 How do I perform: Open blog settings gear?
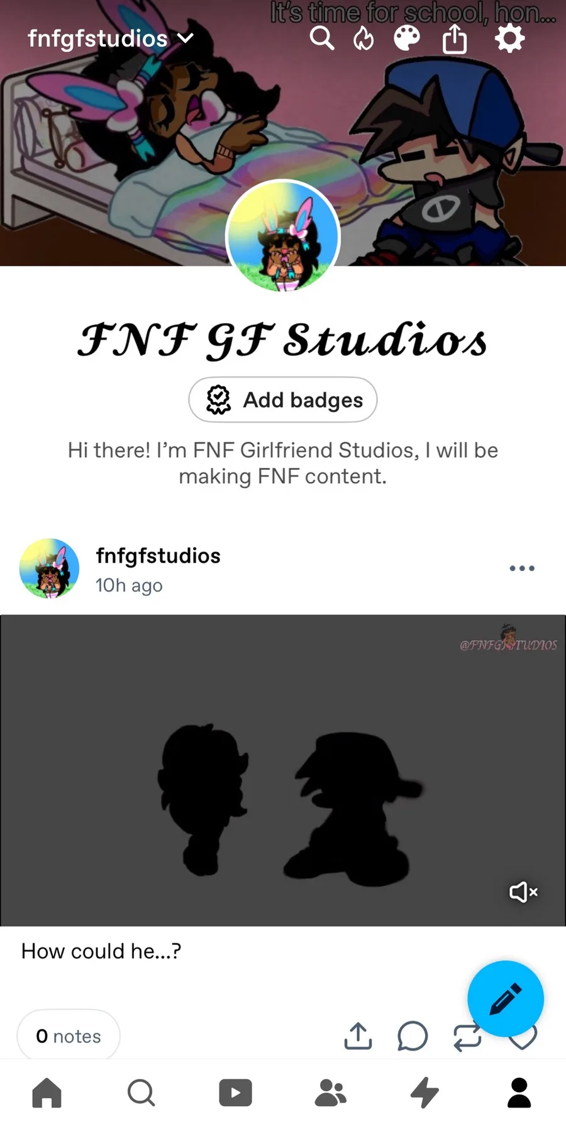point(509,39)
